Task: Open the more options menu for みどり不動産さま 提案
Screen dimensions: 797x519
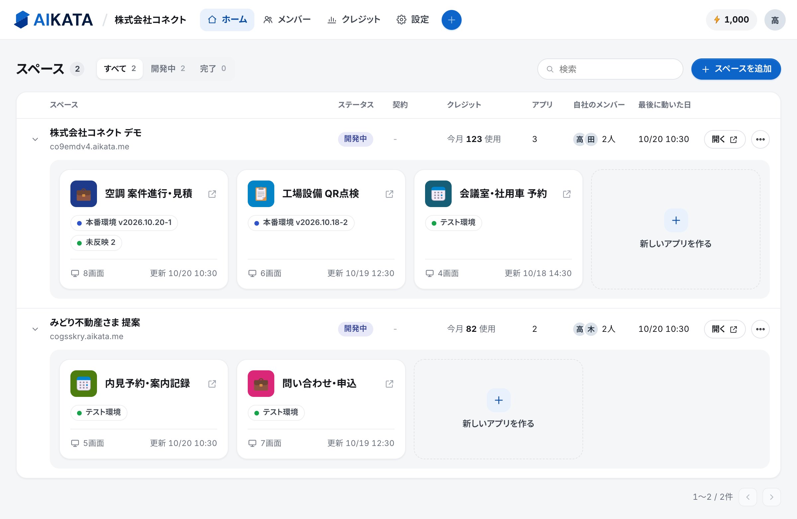Action: [x=760, y=329]
